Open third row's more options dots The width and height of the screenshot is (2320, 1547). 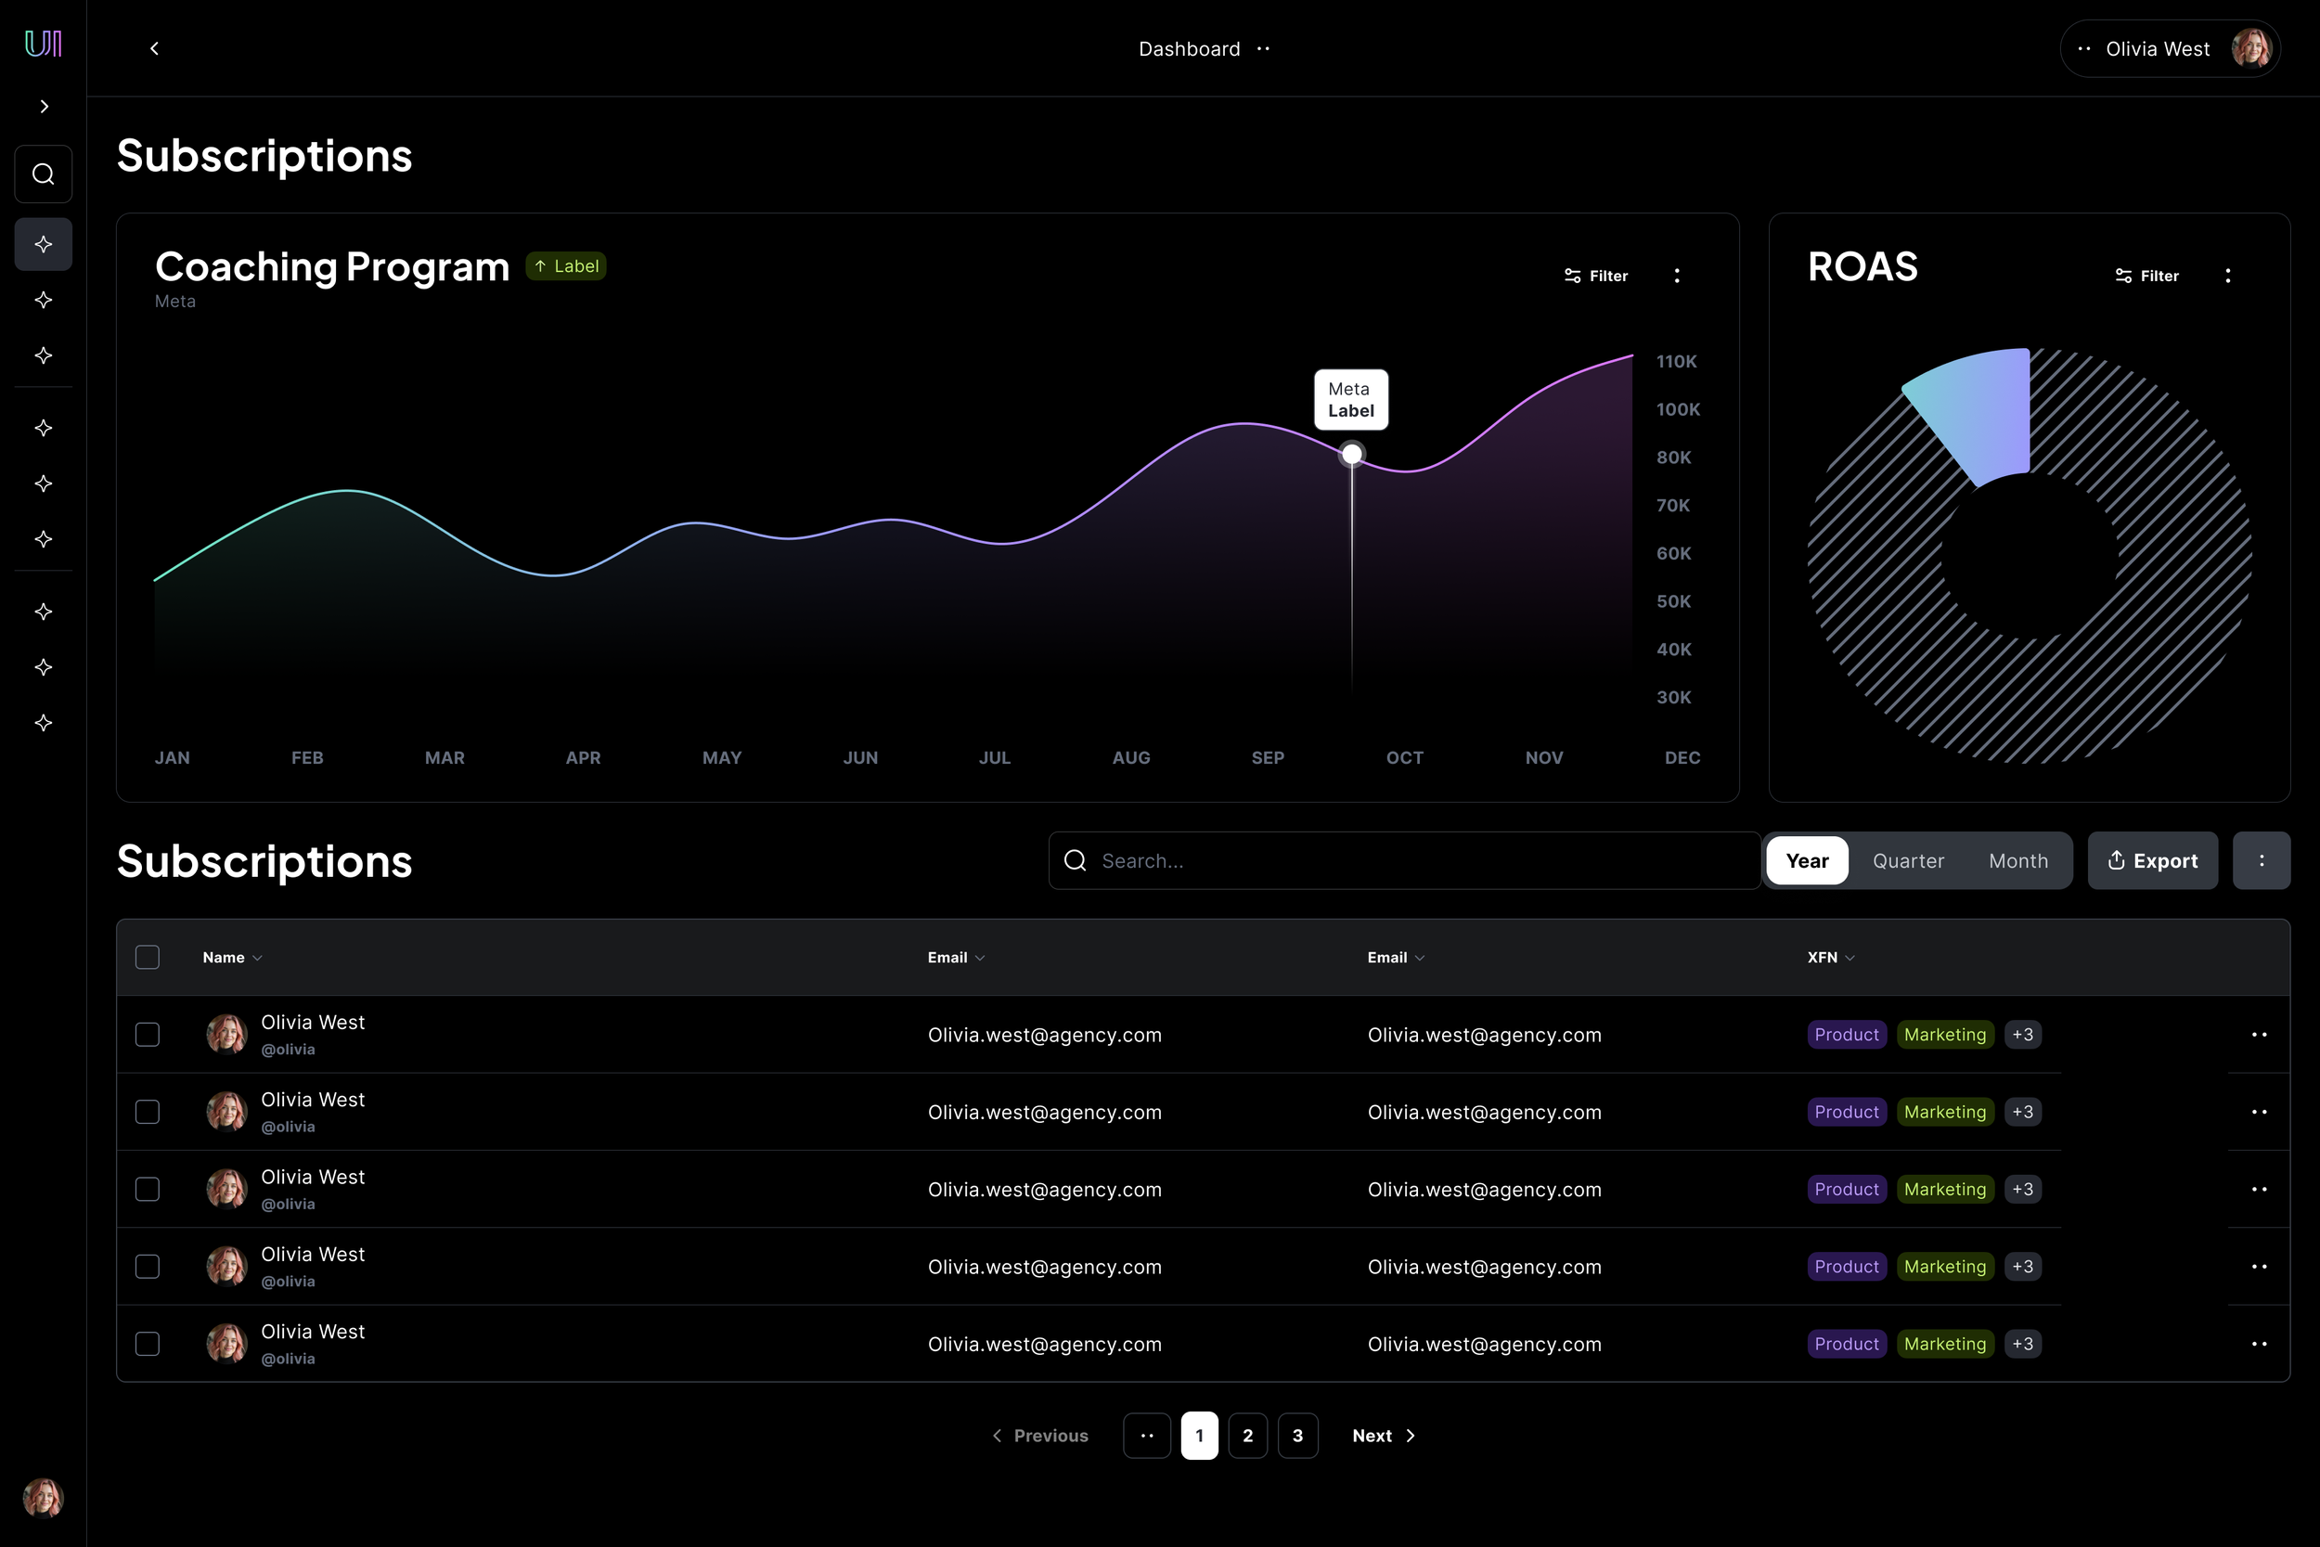click(2260, 1190)
